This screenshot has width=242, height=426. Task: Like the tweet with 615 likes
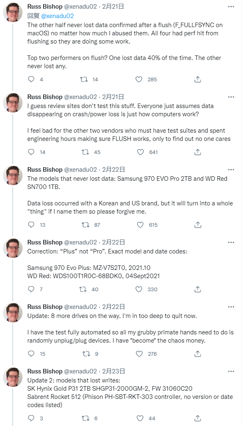pos(140,225)
